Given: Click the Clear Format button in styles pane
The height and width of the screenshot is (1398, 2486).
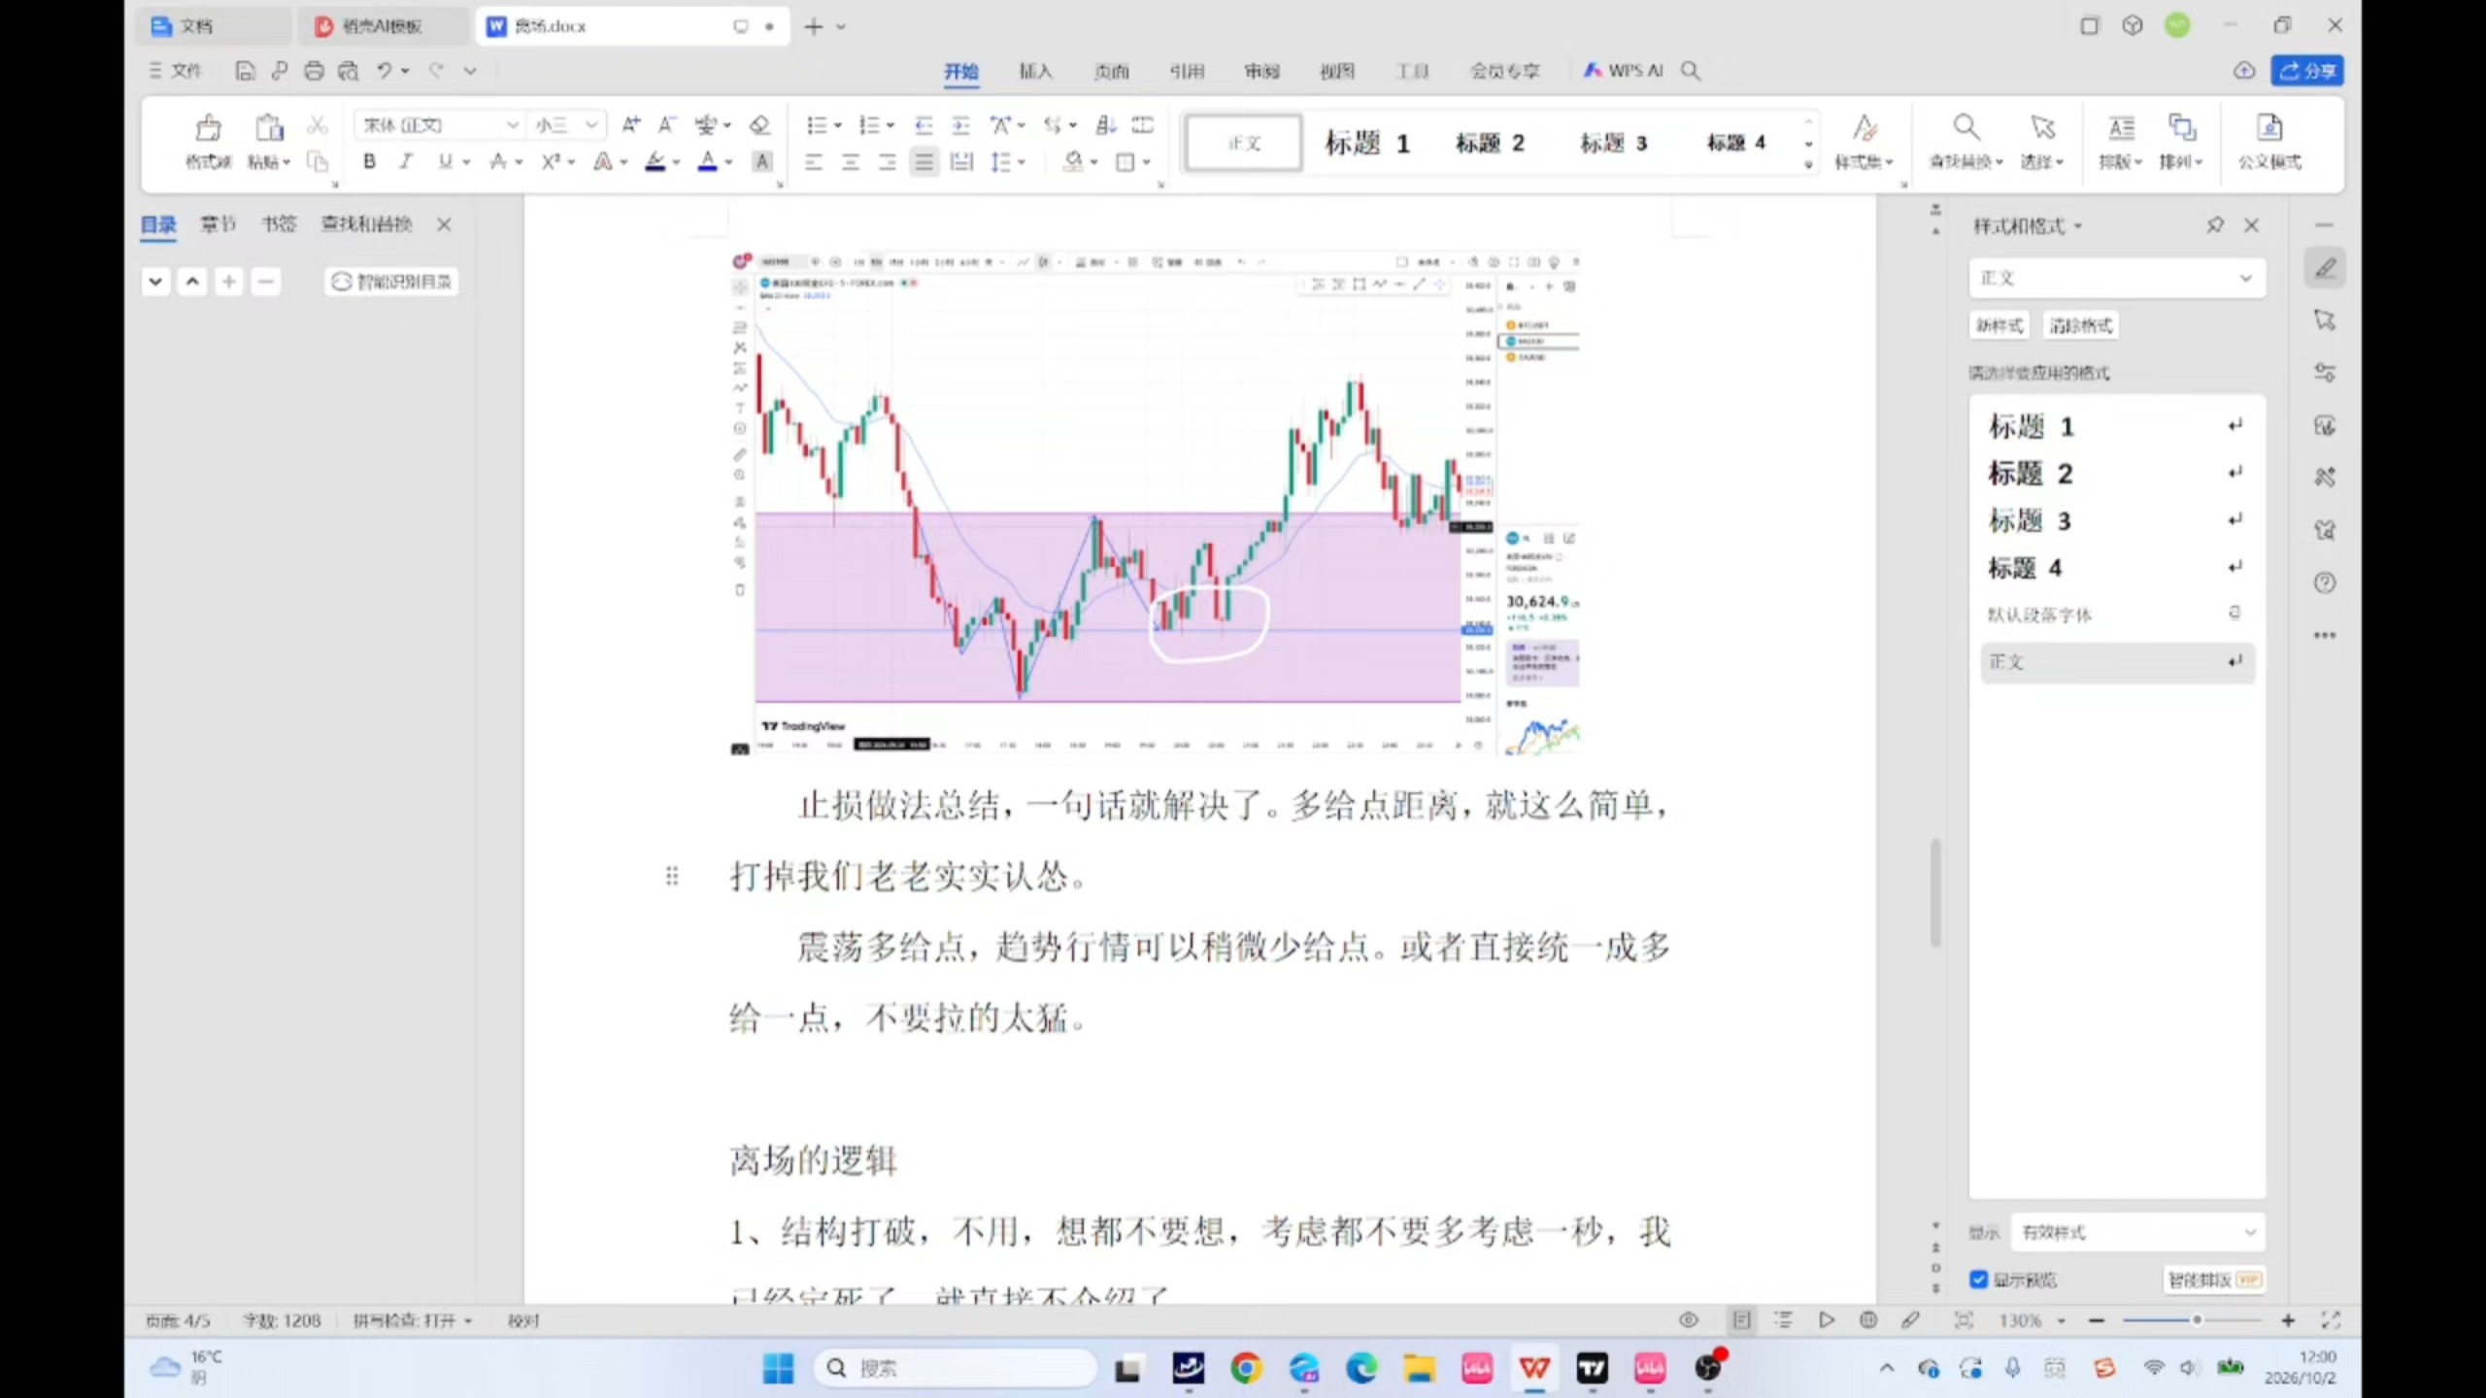Looking at the screenshot, I should pos(2080,325).
